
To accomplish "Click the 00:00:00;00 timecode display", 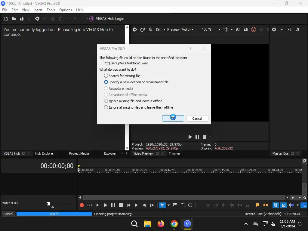I will [57, 166].
